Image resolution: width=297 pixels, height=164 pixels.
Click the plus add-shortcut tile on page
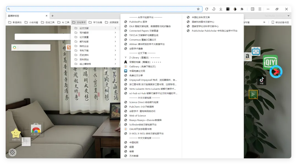(26, 142)
